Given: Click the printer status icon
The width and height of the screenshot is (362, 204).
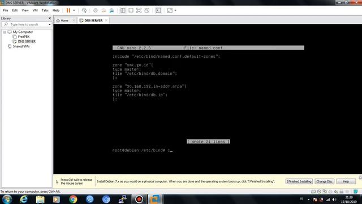Looking at the screenshot, I should pyautogui.click(x=342, y=192).
